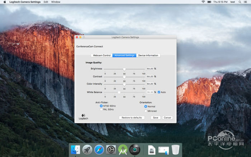Switch to the Webcam Control tab
Image resolution: width=251 pixels, height=157 pixels.
[x=101, y=56]
